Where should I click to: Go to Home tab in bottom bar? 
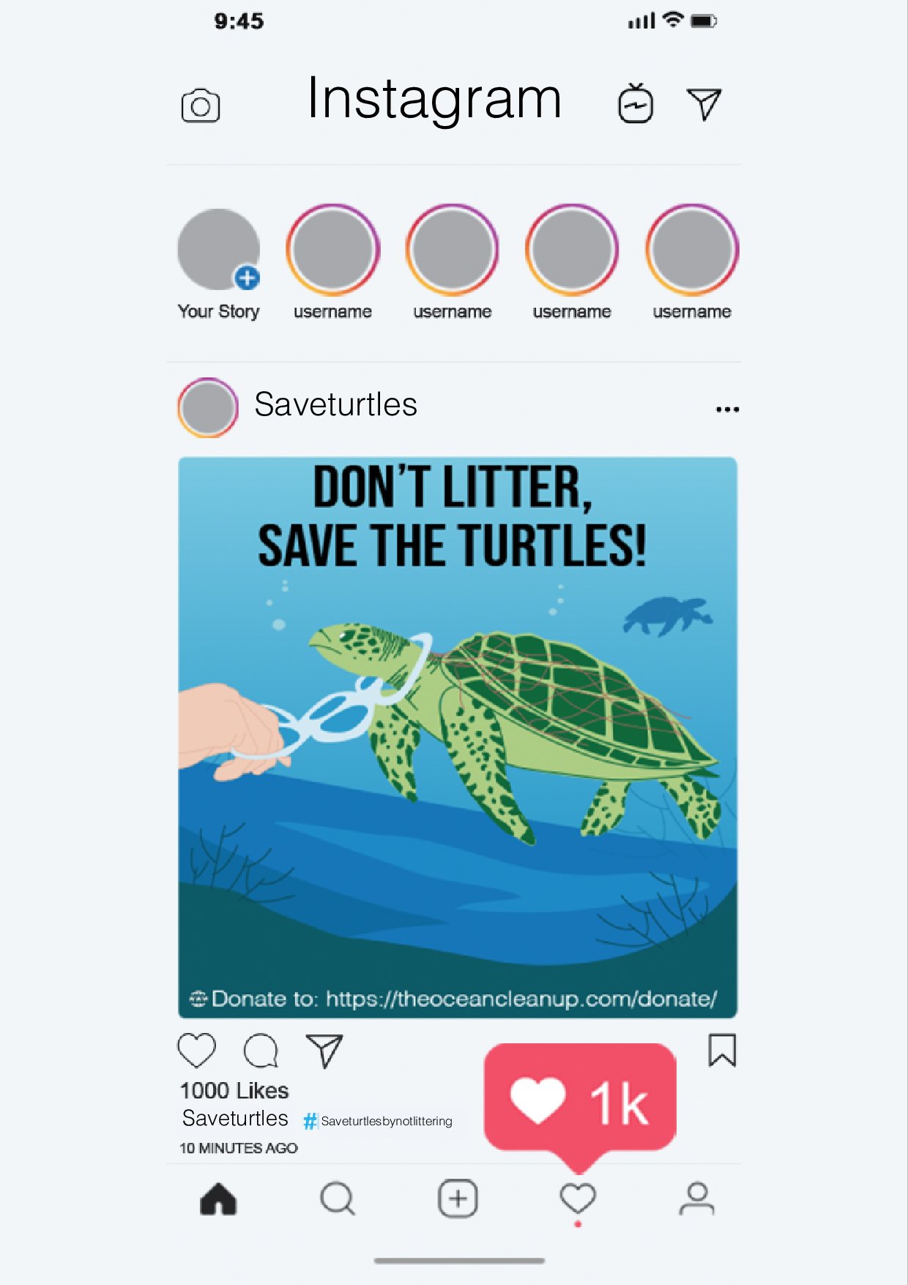tap(218, 1199)
